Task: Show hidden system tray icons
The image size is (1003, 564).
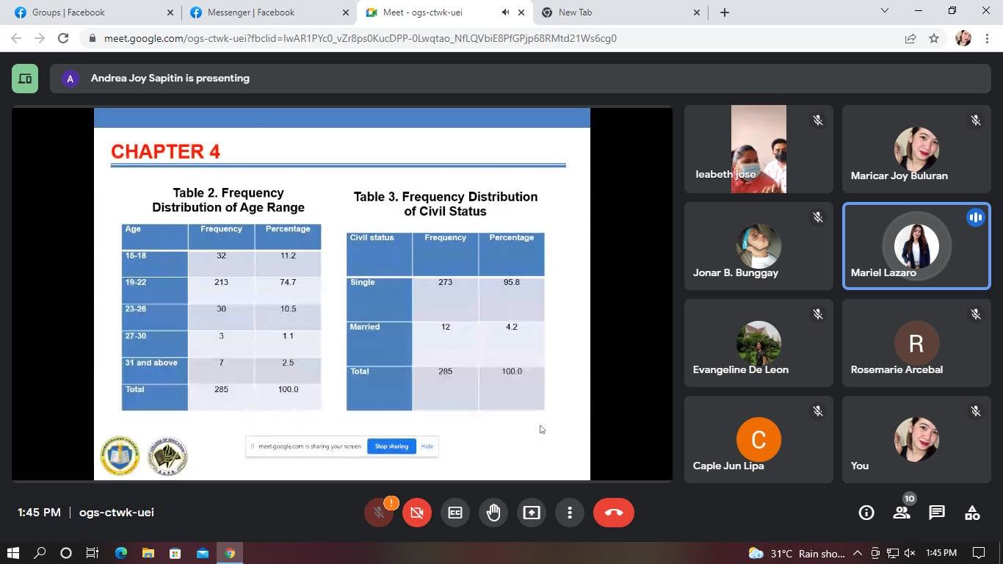Action: tap(857, 553)
